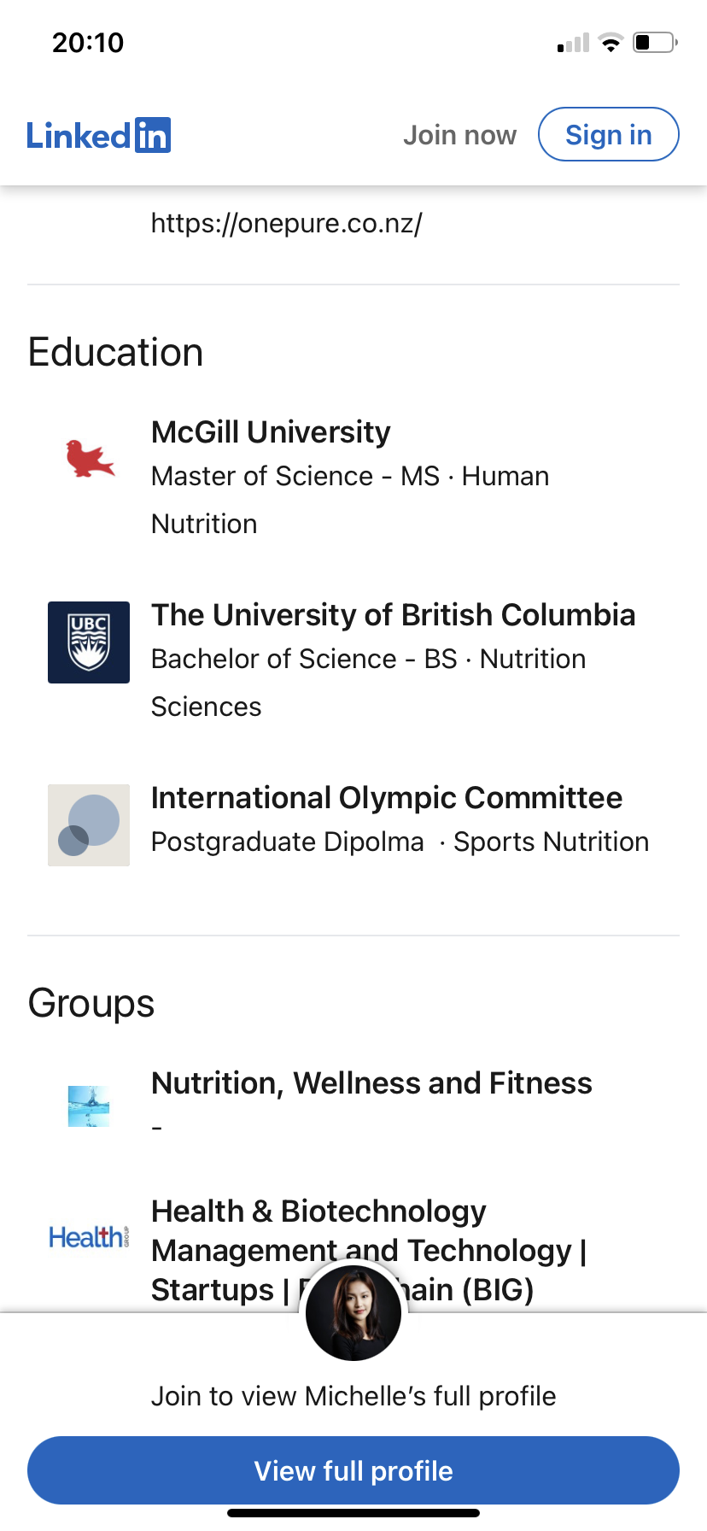This screenshot has height=1531, width=707.
Task: Click View full profile button
Action: (353, 1470)
